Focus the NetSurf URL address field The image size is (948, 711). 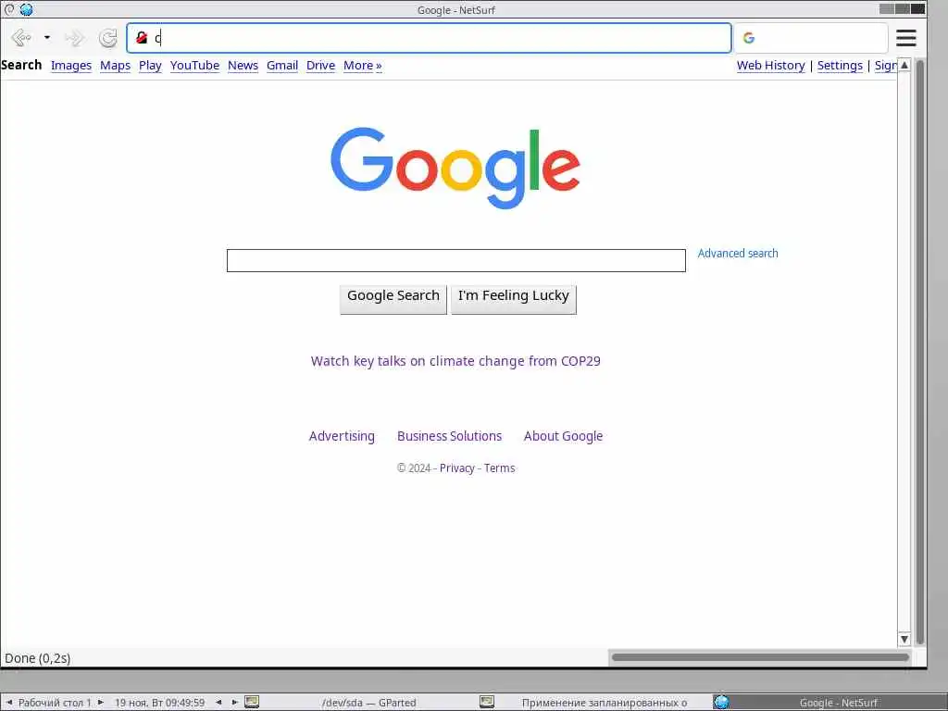point(429,38)
